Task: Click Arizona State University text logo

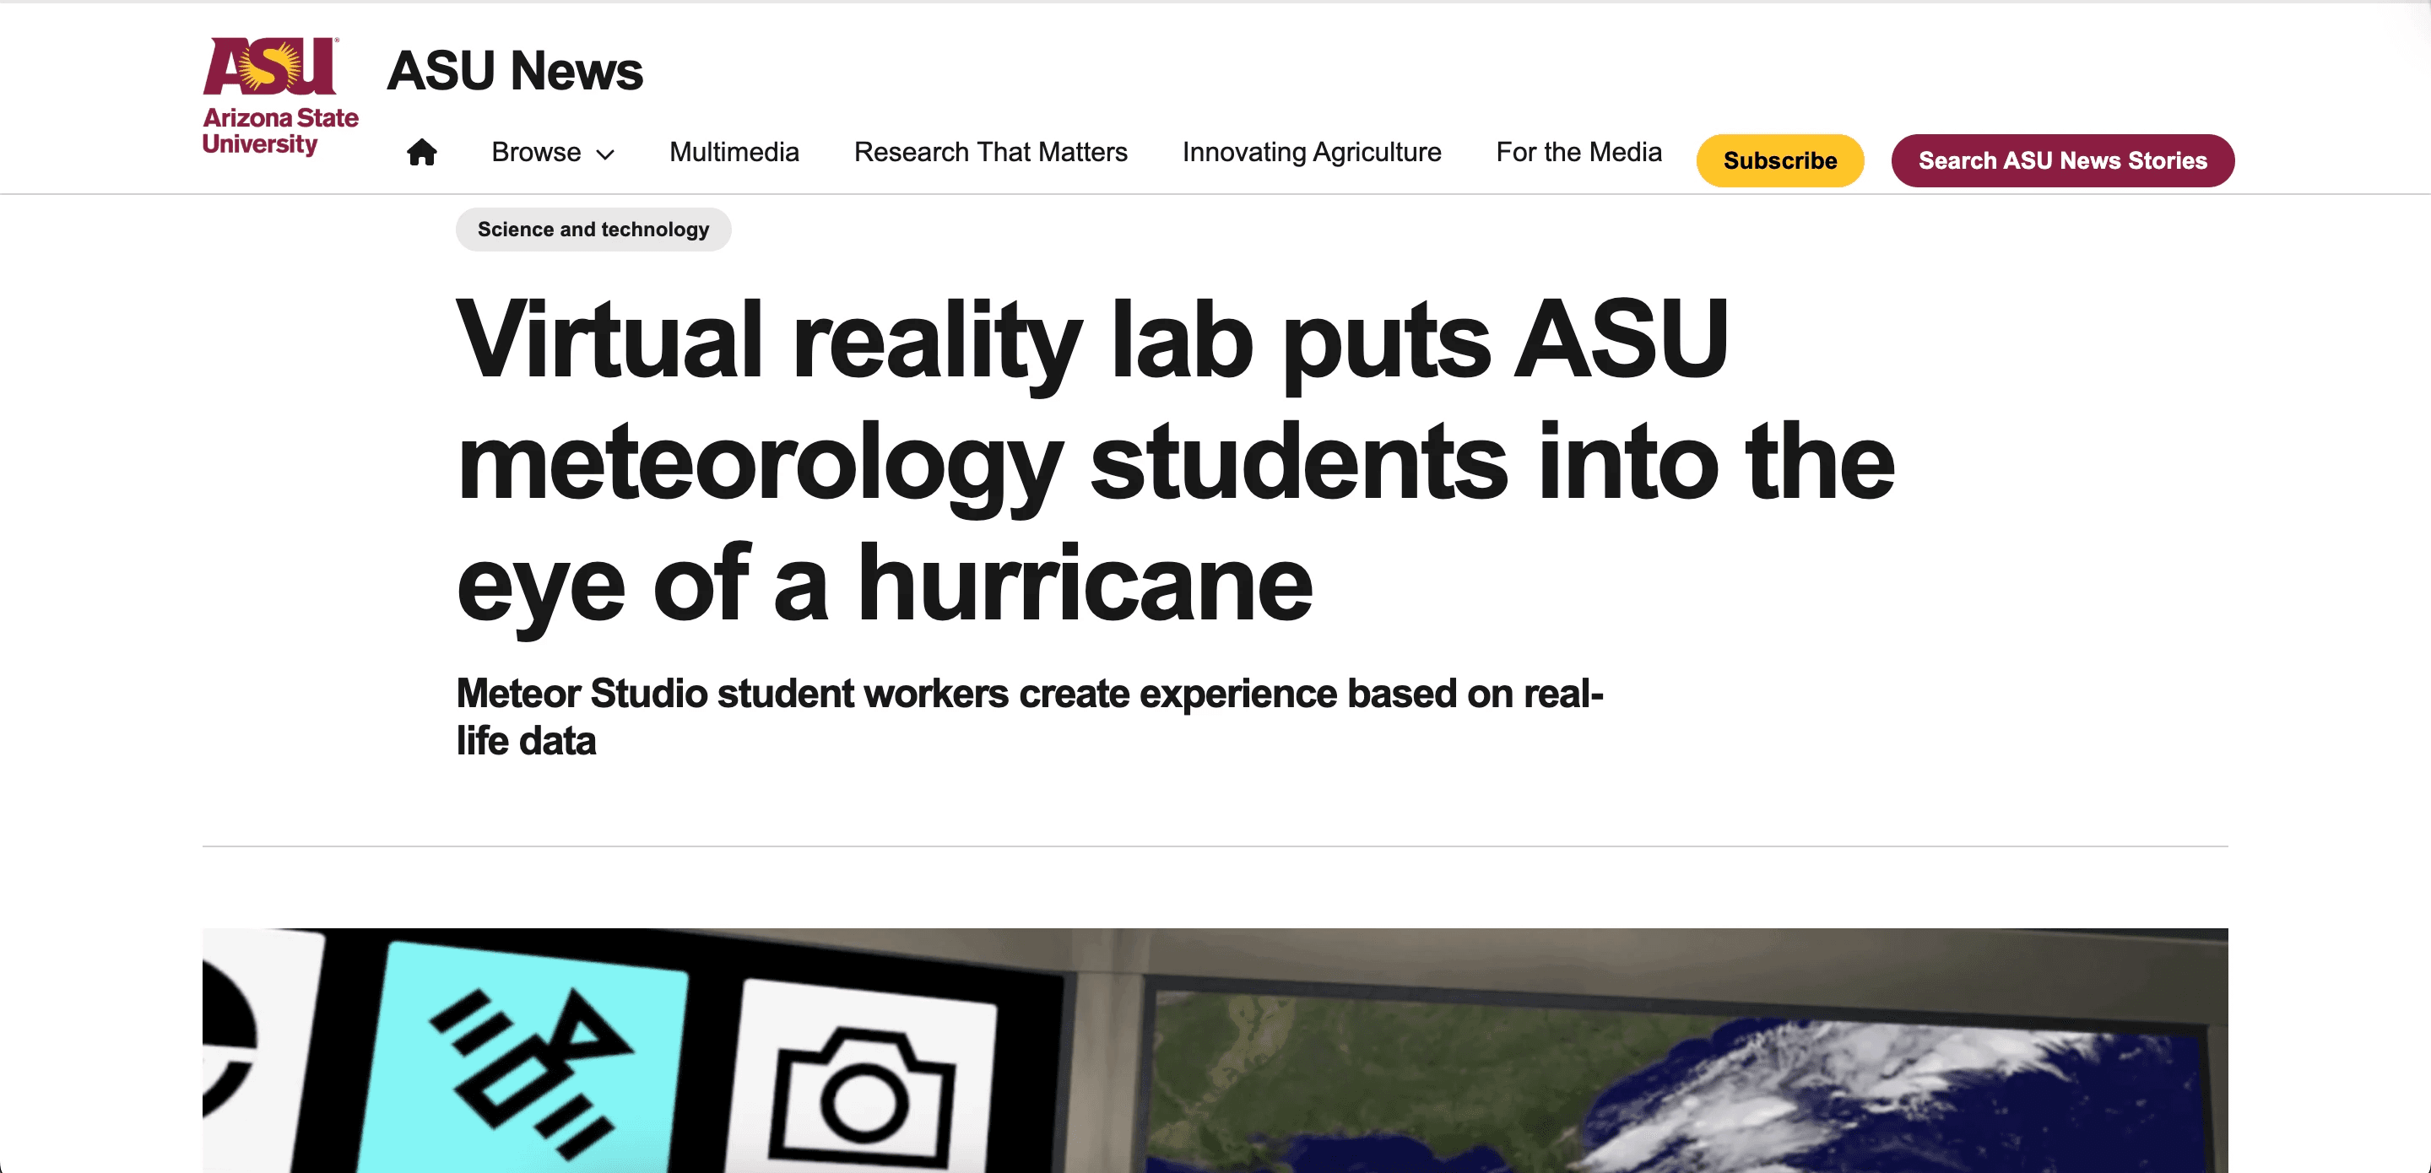Action: 279,130
